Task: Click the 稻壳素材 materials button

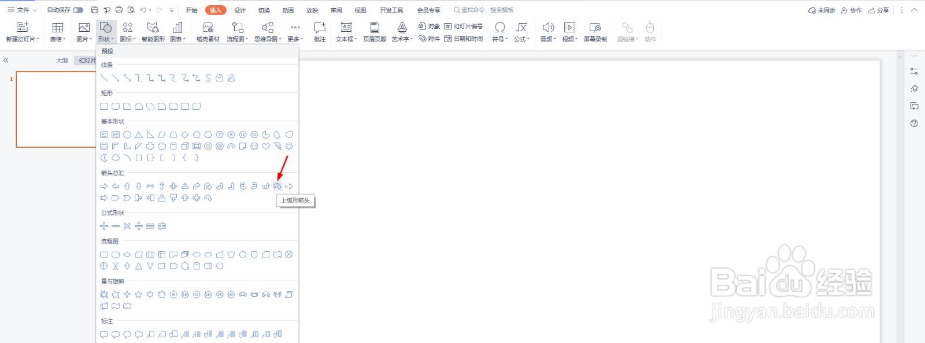Action: 208,32
